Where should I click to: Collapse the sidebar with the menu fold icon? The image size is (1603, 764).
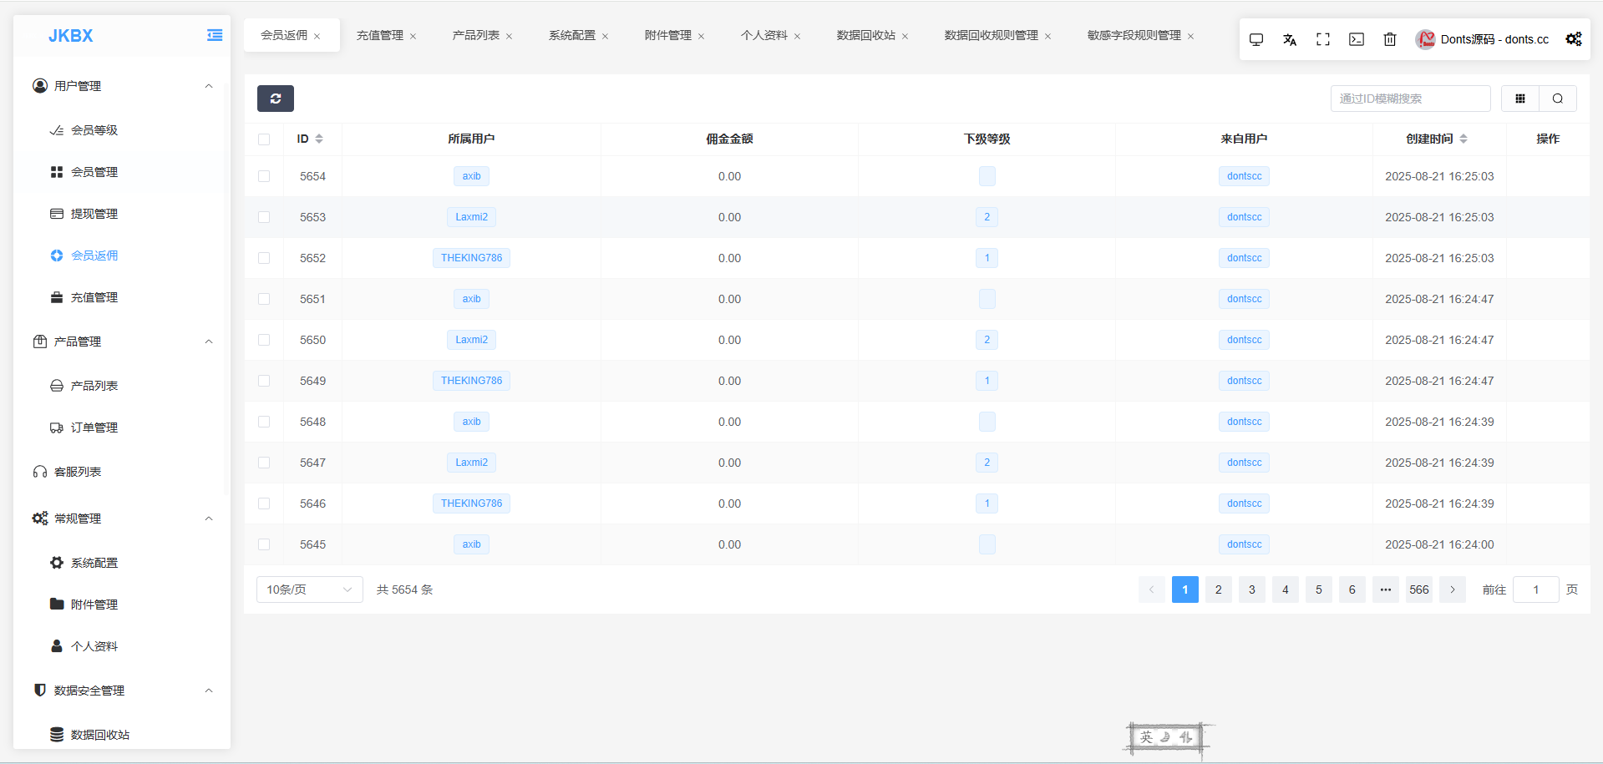click(x=215, y=35)
